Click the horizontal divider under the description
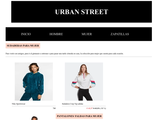The width and height of the screenshot is (160, 120). pos(79,57)
